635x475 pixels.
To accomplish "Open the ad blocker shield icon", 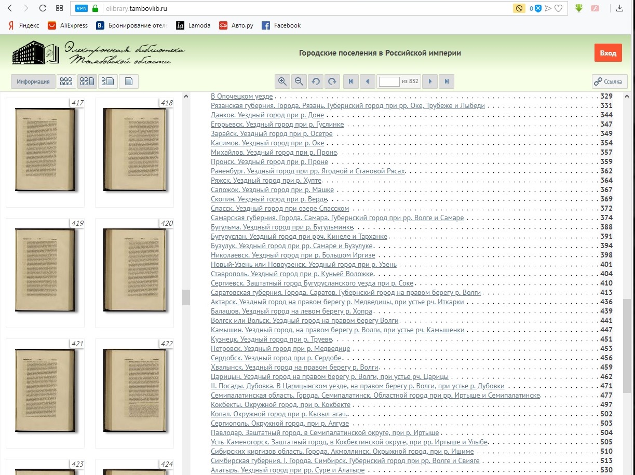I will point(538,8).
